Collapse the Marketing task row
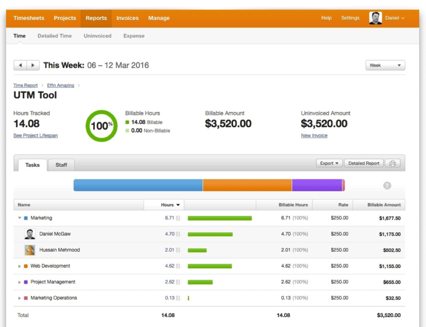 19,218
